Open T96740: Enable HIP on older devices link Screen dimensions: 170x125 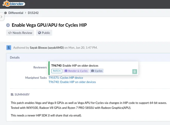tap(72, 82)
